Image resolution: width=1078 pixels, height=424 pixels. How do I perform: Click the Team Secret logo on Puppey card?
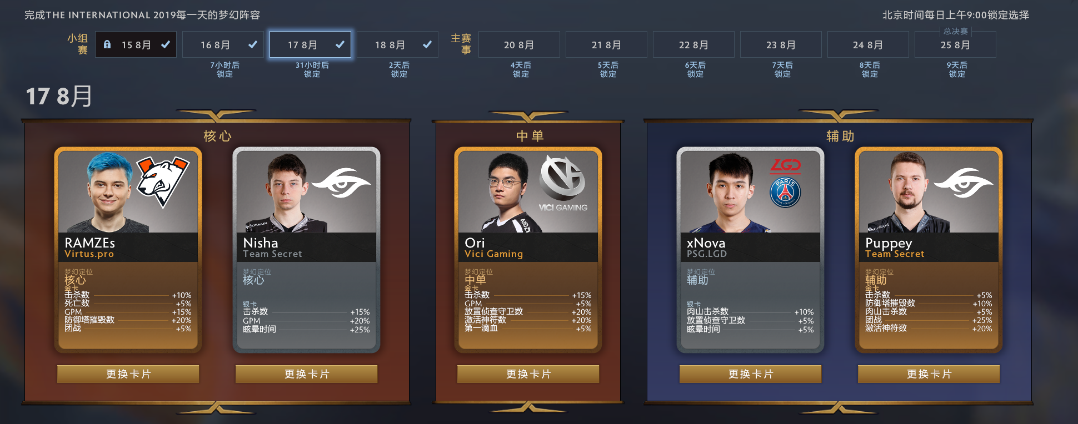[x=963, y=183]
